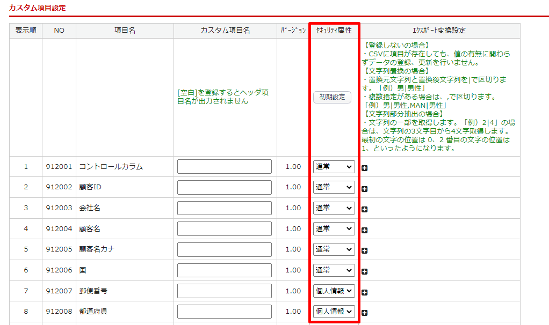
Task: Select security dropdown for 会社名 row
Action: pyautogui.click(x=334, y=208)
